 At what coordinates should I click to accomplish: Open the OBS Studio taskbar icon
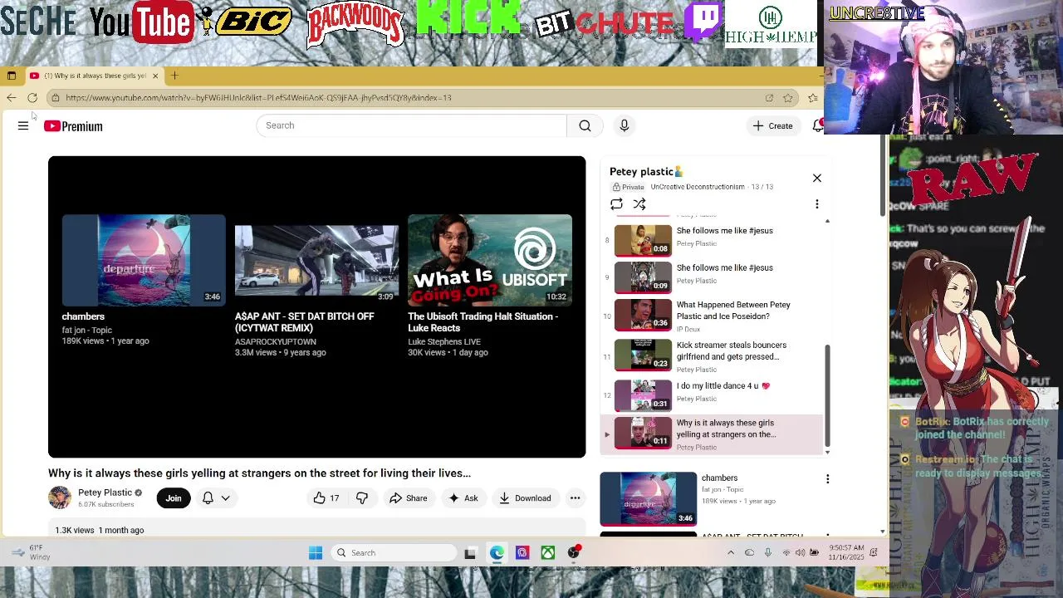coord(574,553)
